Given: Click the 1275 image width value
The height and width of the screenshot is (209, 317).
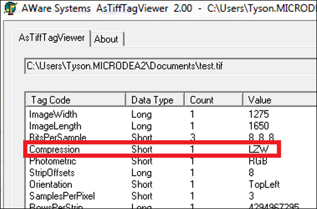Looking at the screenshot, I should click(x=259, y=115).
